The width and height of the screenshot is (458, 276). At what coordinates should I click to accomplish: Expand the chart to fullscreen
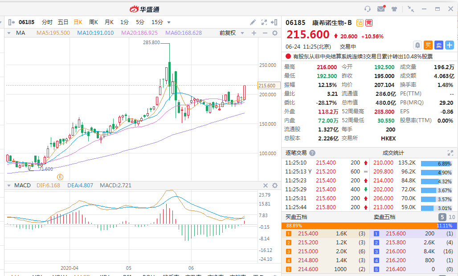(264, 22)
